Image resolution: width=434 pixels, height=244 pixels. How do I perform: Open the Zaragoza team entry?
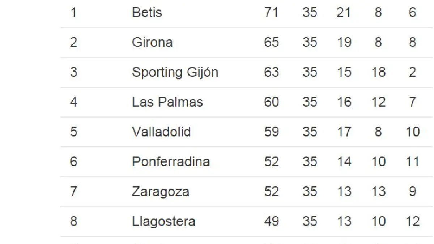(x=161, y=191)
